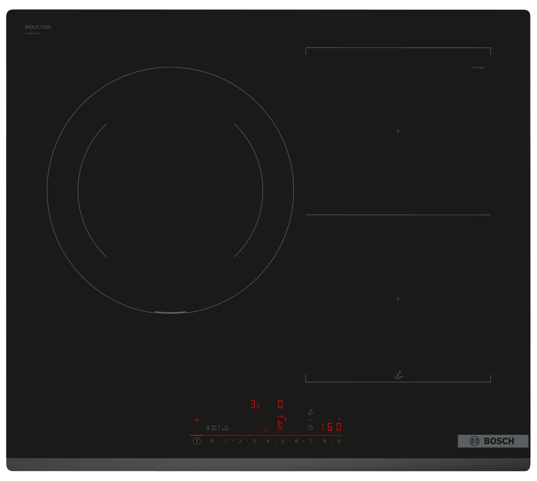The width and height of the screenshot is (537, 481).
Task: Tap the °C temperature unit indicator
Action: [339, 420]
